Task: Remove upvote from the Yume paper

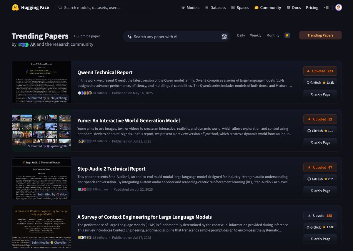Action: pos(320,119)
